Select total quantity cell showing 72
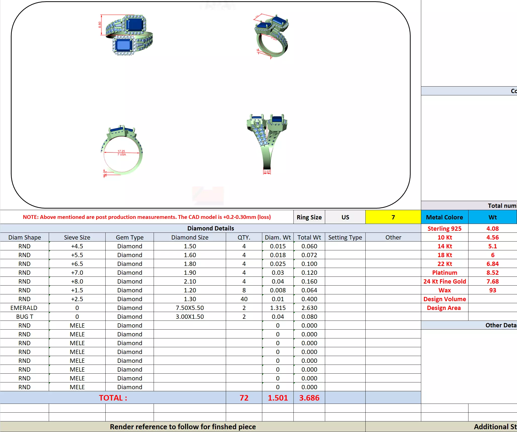The height and width of the screenshot is (432, 517). point(244,398)
